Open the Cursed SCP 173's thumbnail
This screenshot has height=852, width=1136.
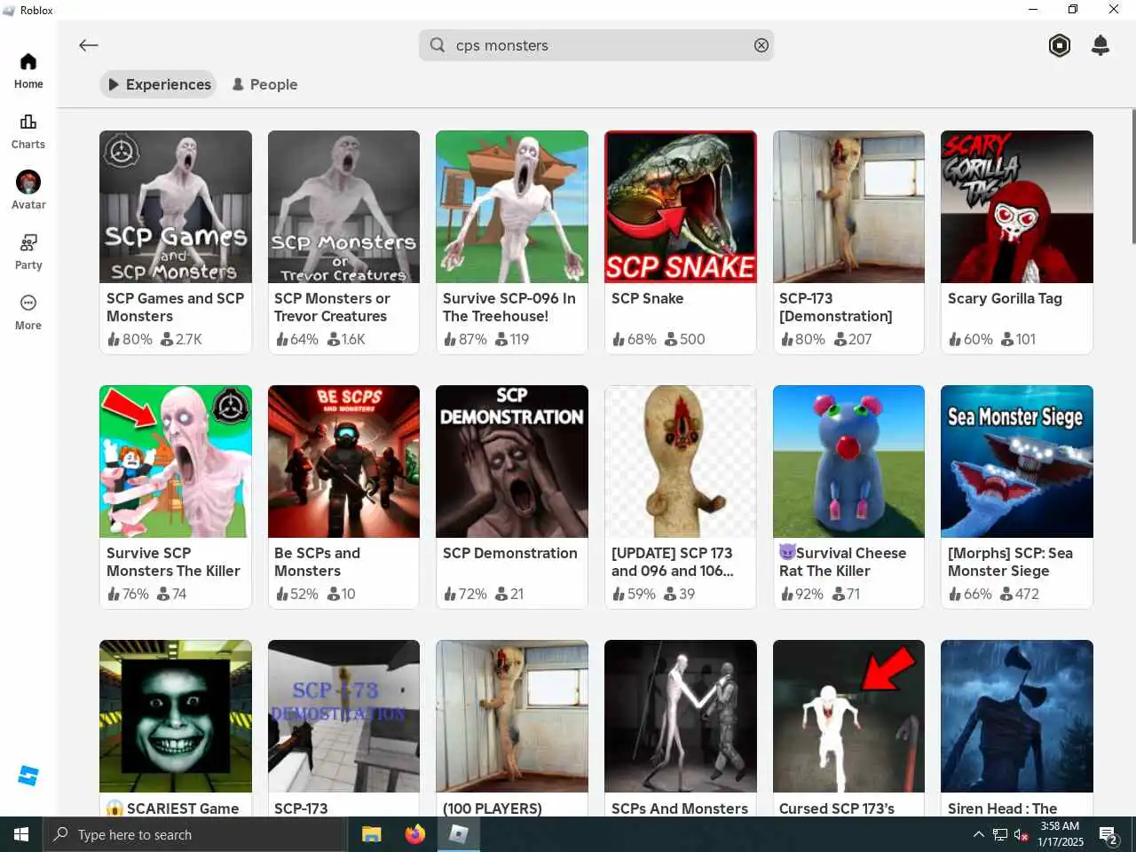[x=848, y=716]
